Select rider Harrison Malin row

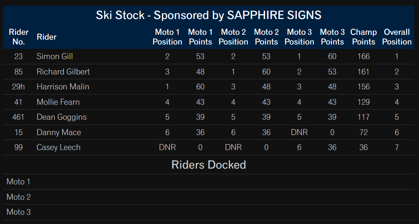click(208, 87)
